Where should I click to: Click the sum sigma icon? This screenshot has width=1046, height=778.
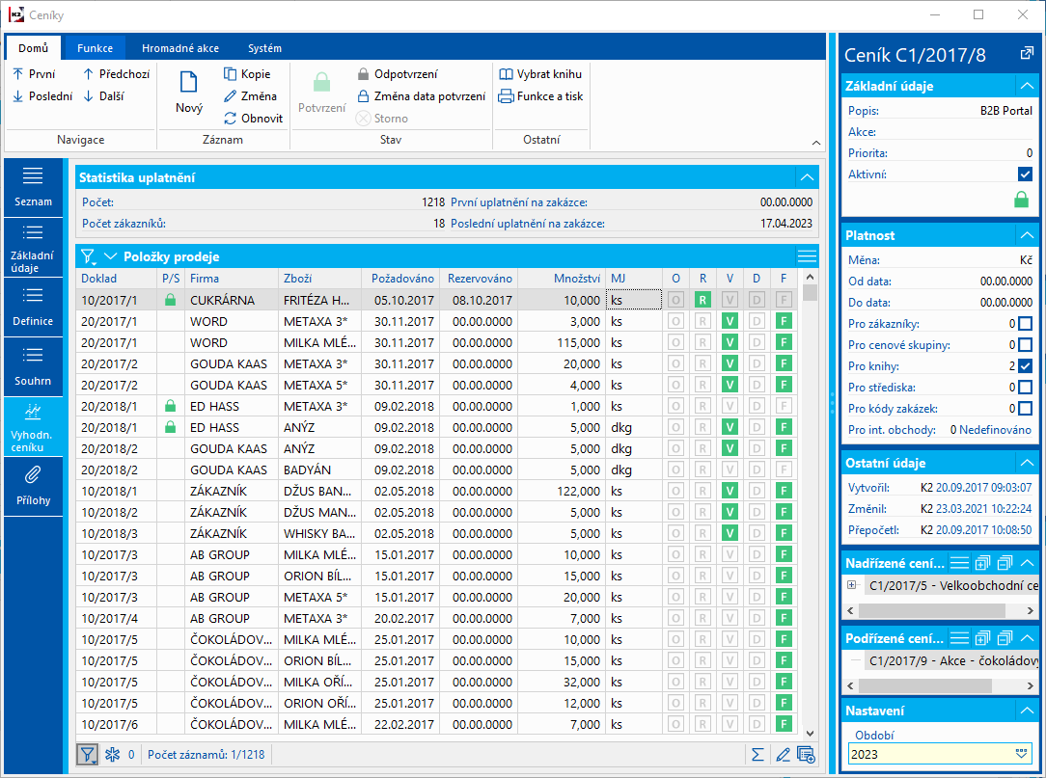tap(758, 754)
